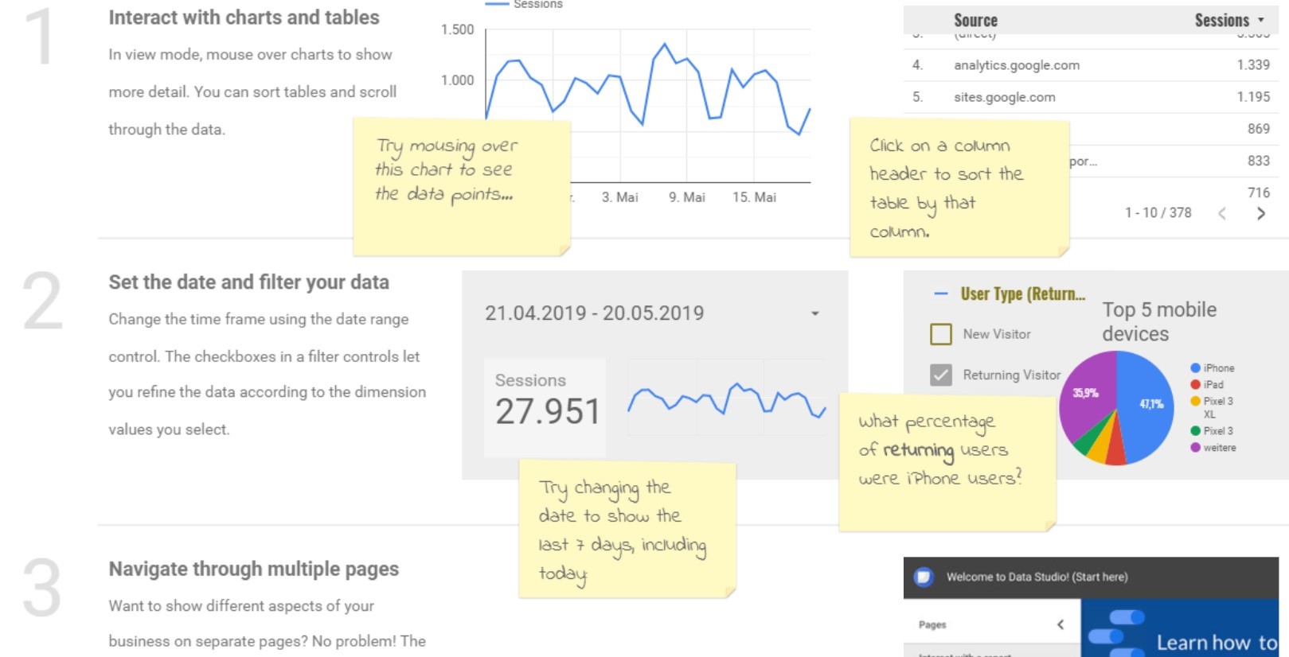Click the blue iPhone pie slice

pyautogui.click(x=1144, y=404)
